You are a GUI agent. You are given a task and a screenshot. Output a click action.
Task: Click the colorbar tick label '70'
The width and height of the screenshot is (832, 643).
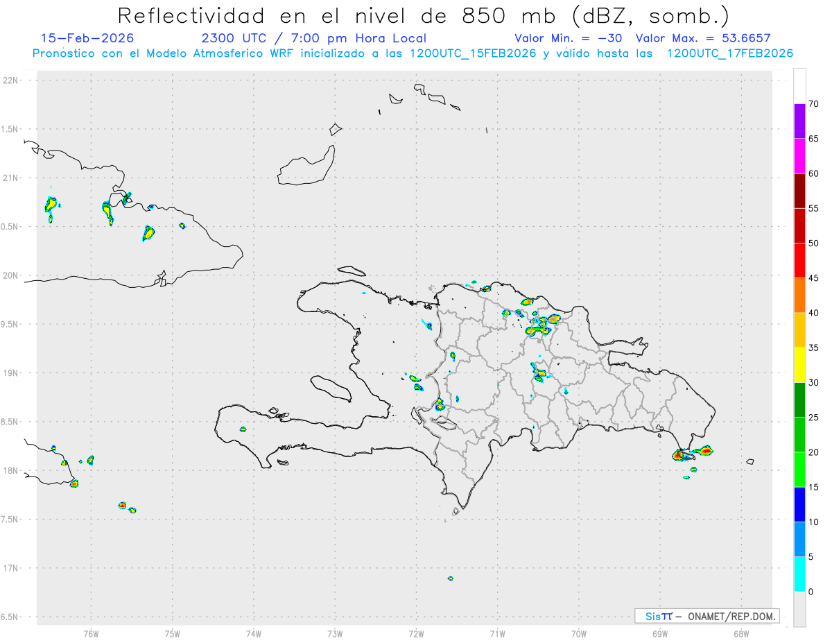[813, 104]
